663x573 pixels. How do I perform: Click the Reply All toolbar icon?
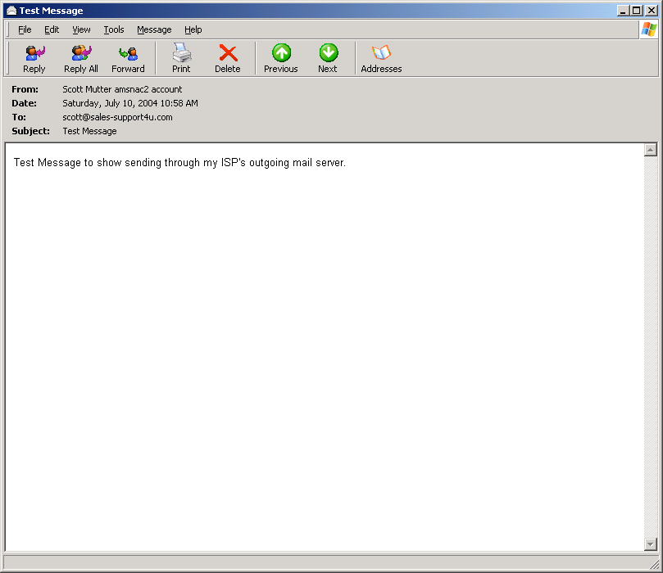click(x=81, y=59)
